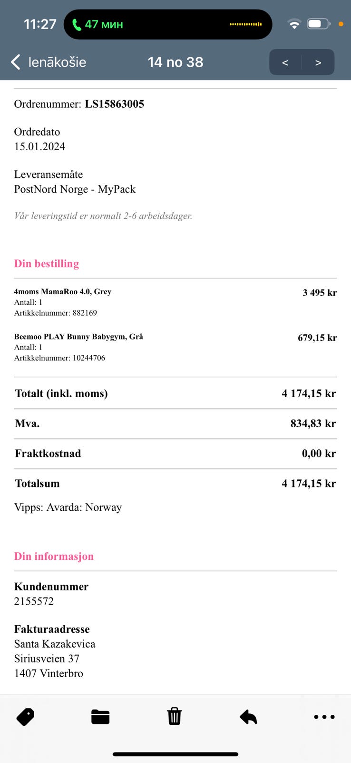This screenshot has width=351, height=763.
Task: Go back to Ienākošie inbox
Action: coord(49,62)
